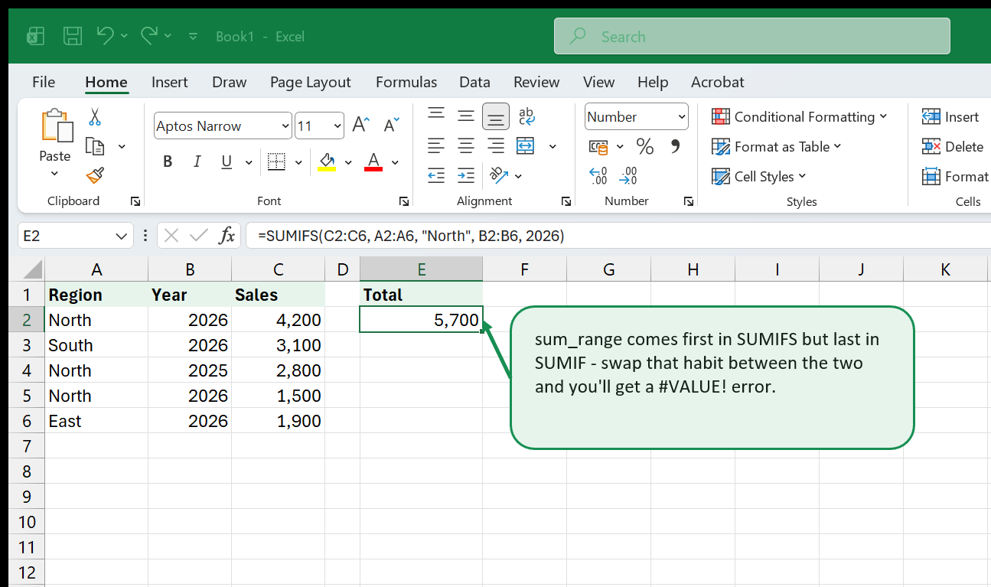This screenshot has width=991, height=587.
Task: Switch to the Review tab
Action: pos(536,82)
